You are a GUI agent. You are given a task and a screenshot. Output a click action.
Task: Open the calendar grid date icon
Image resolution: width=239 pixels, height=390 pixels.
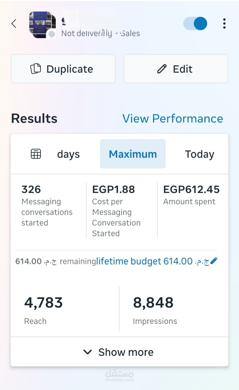click(x=36, y=154)
